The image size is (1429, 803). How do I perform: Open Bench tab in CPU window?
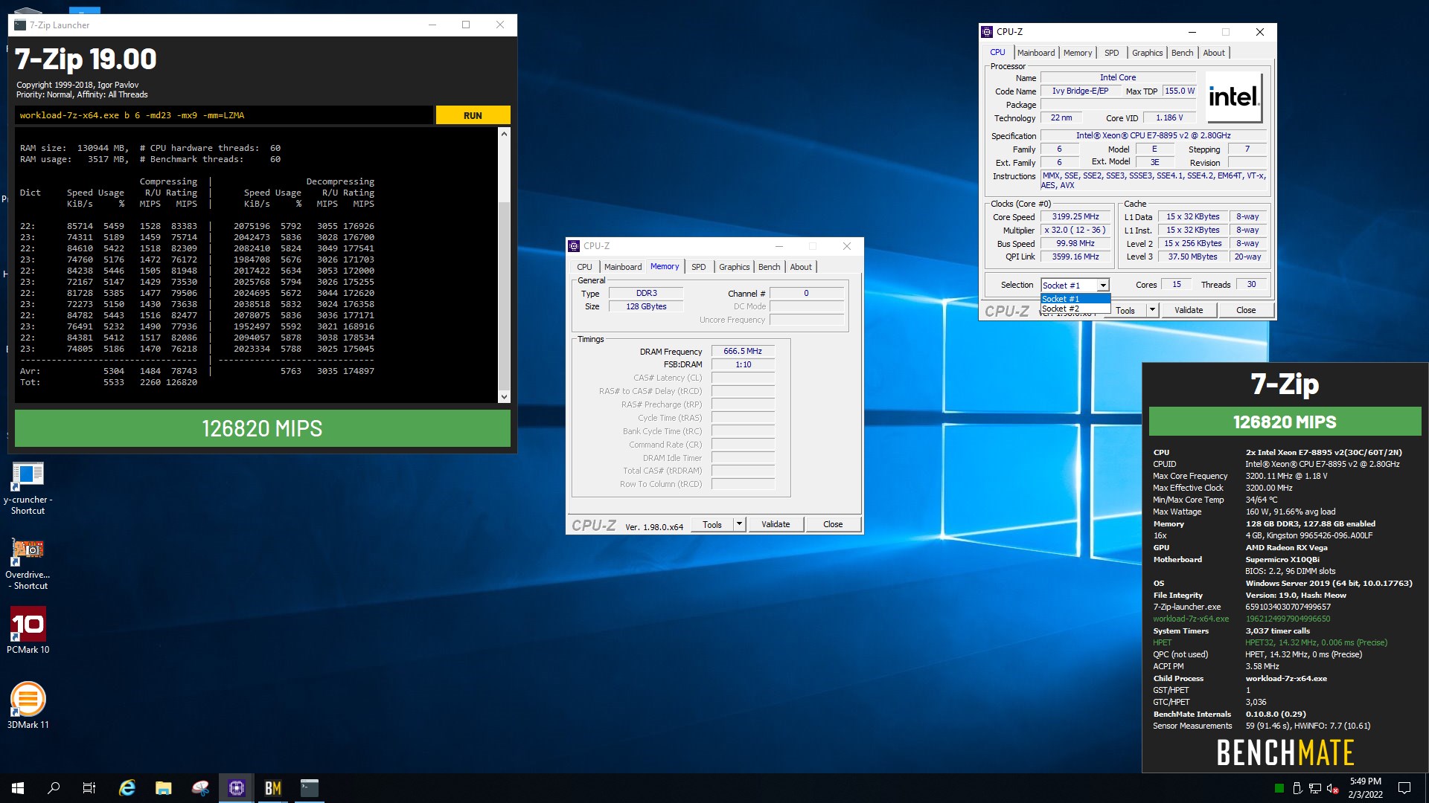pos(1183,53)
